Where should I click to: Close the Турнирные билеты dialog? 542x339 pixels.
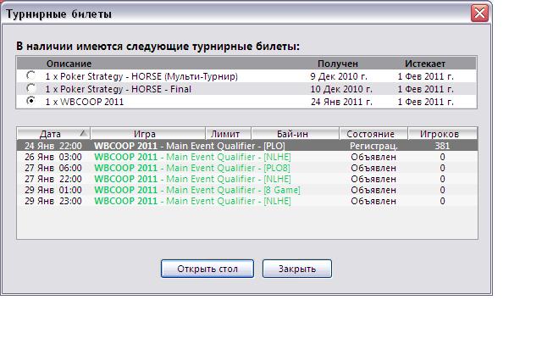(x=480, y=14)
